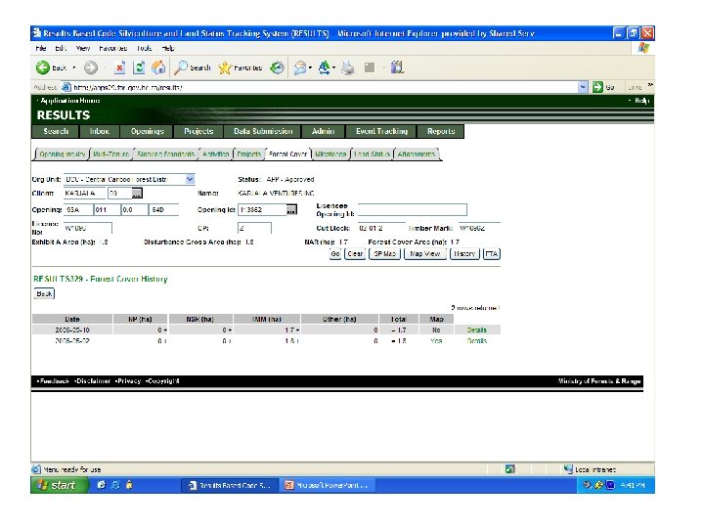Click the Licence No input field
Image resolution: width=704 pixels, height=528 pixels.
click(88, 228)
